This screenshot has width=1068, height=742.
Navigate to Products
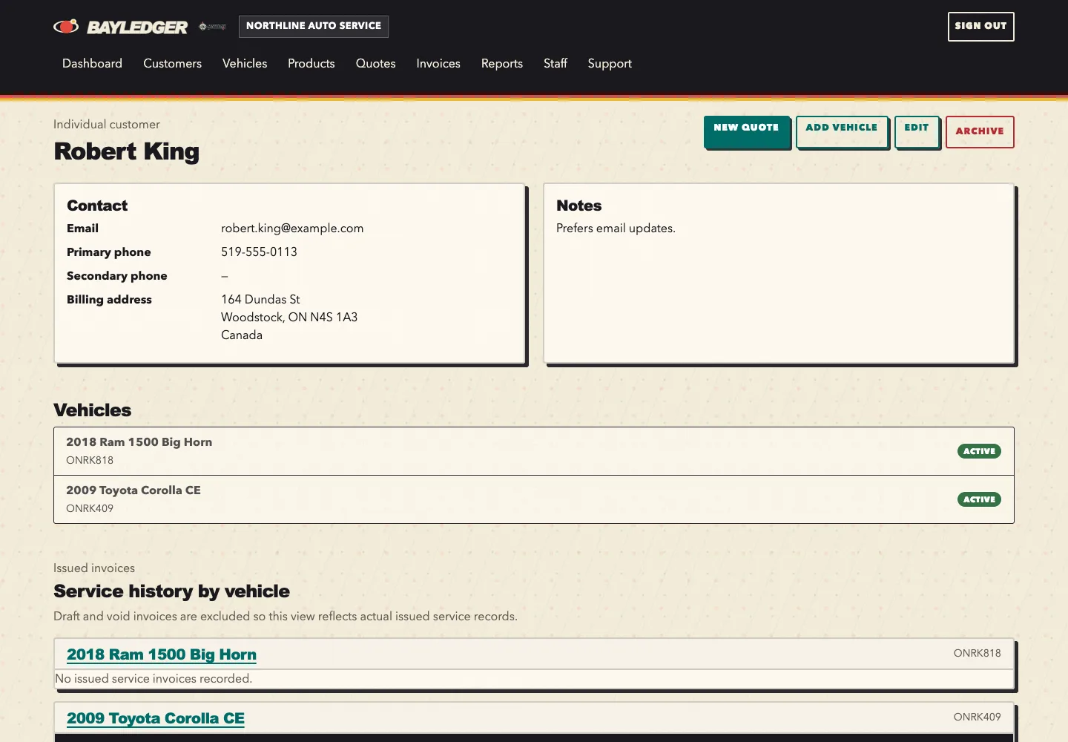coord(311,64)
